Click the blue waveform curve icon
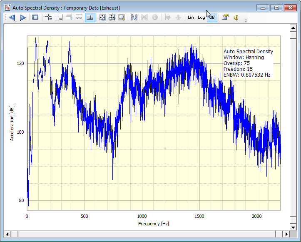 [x=134, y=17]
